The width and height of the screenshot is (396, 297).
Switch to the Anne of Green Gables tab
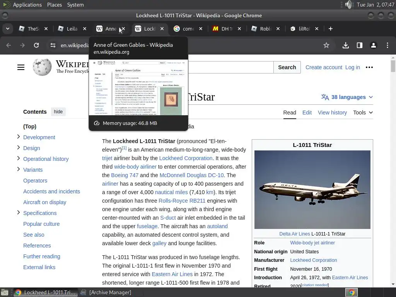[x=108, y=29]
